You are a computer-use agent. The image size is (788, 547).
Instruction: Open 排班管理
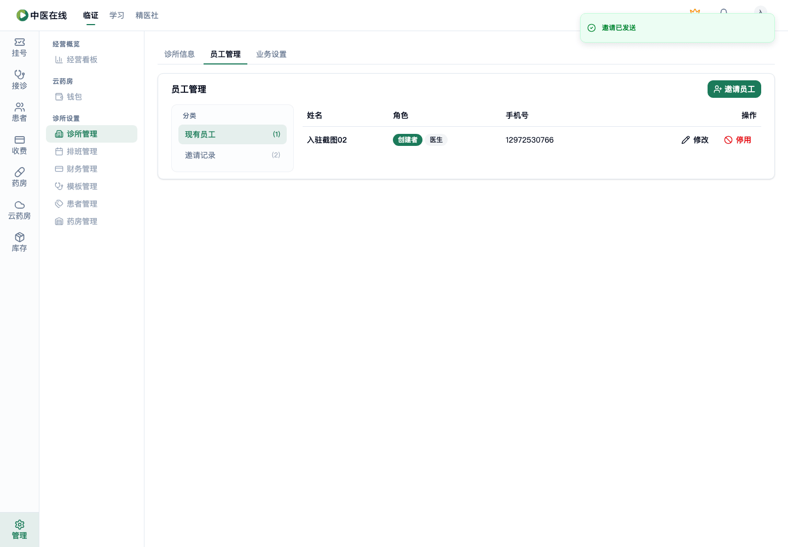pos(76,151)
